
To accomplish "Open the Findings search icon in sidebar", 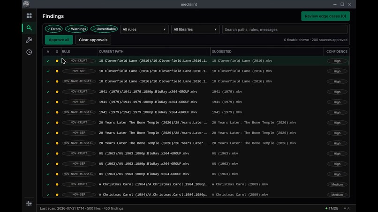I will pyautogui.click(x=29, y=28).
